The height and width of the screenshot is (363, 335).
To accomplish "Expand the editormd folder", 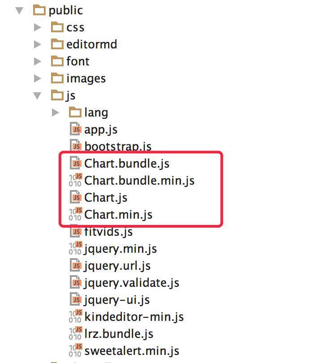I will (38, 44).
